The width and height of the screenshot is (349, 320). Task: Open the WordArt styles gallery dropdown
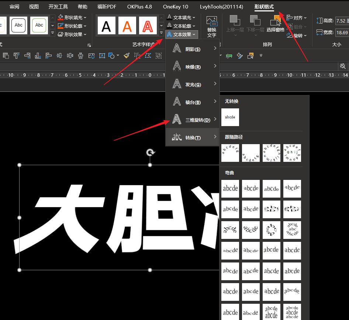[x=161, y=33]
